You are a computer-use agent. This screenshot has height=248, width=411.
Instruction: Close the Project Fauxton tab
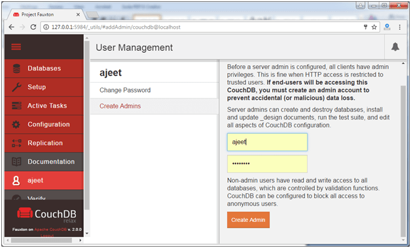click(78, 14)
